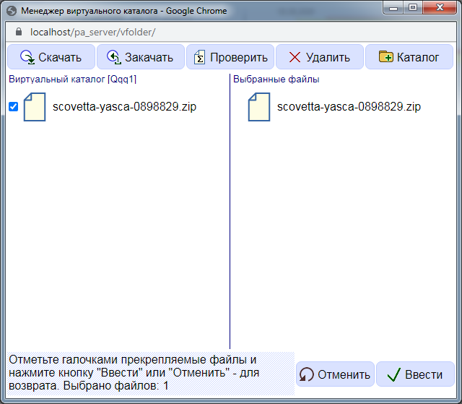Confirm with the Ввести button

(416, 374)
